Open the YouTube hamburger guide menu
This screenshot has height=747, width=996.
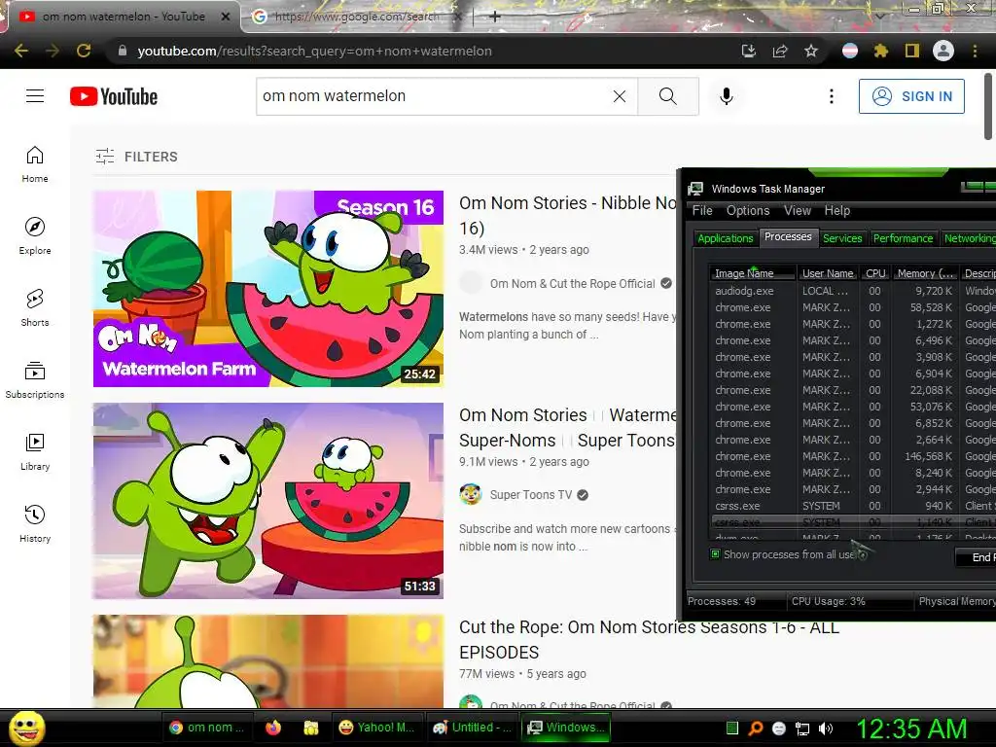pos(35,96)
